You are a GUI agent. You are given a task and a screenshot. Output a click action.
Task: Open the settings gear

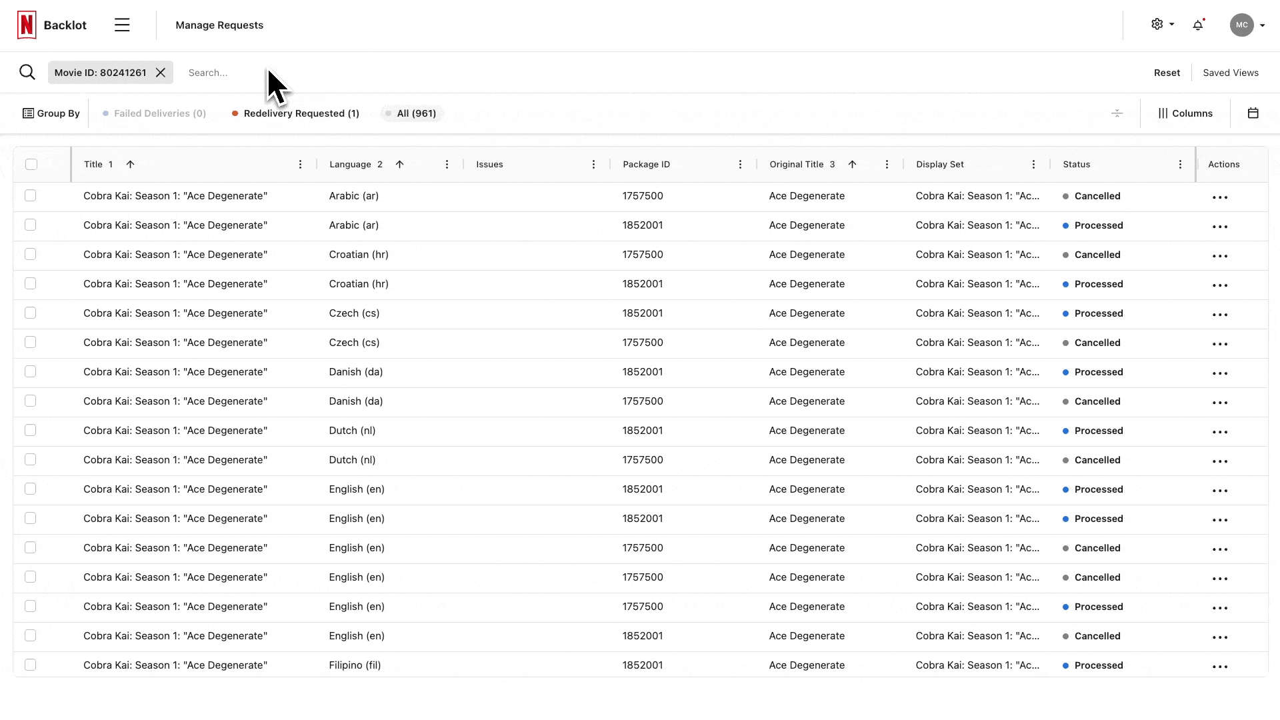click(x=1157, y=25)
